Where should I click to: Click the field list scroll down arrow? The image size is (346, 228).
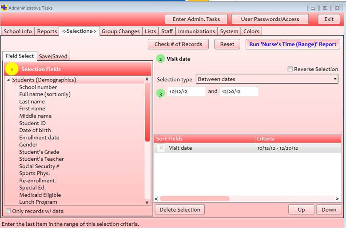[147, 202]
